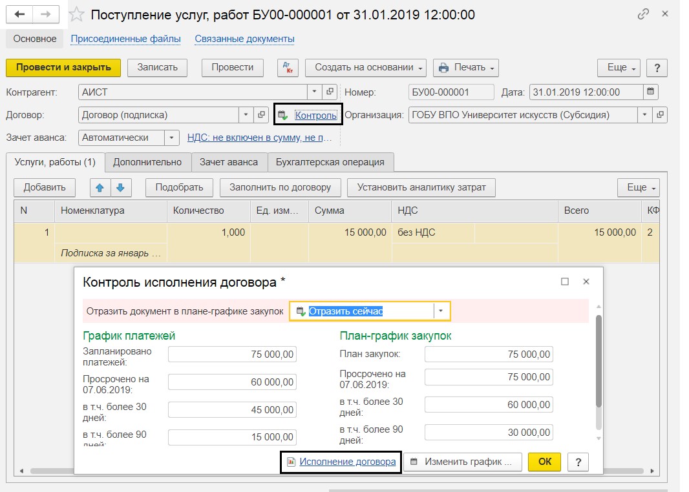Image resolution: width=689 pixels, height=492 pixels.
Task: Copy document link via chain icon
Action: click(x=643, y=14)
